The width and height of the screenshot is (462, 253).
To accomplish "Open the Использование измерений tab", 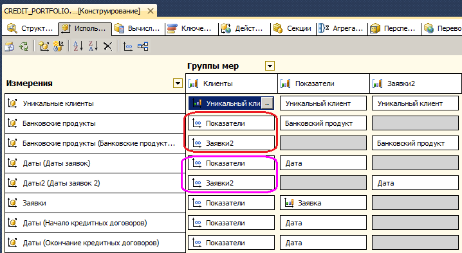I will coord(85,28).
